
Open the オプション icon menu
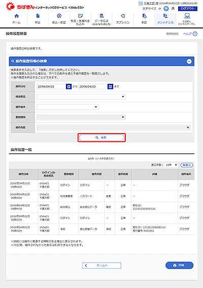[x=123, y=16]
